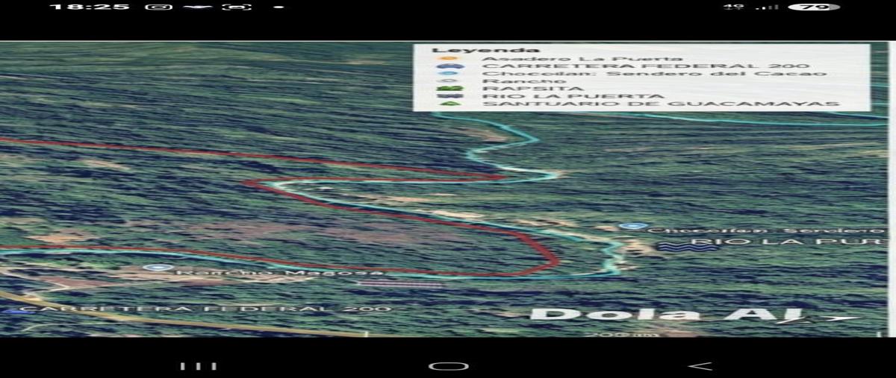Click 'CARRETERA FEDERAL 200' legend text

pos(646,66)
